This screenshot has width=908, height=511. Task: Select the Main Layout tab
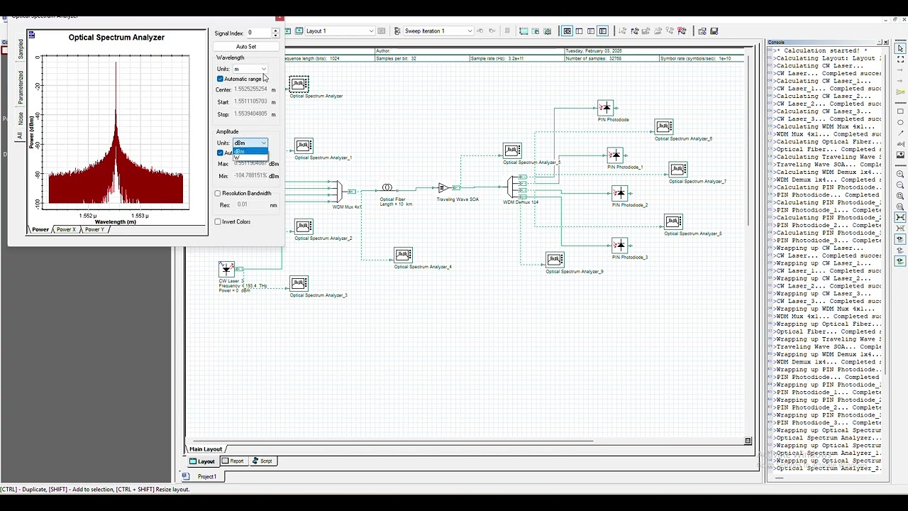click(x=206, y=449)
